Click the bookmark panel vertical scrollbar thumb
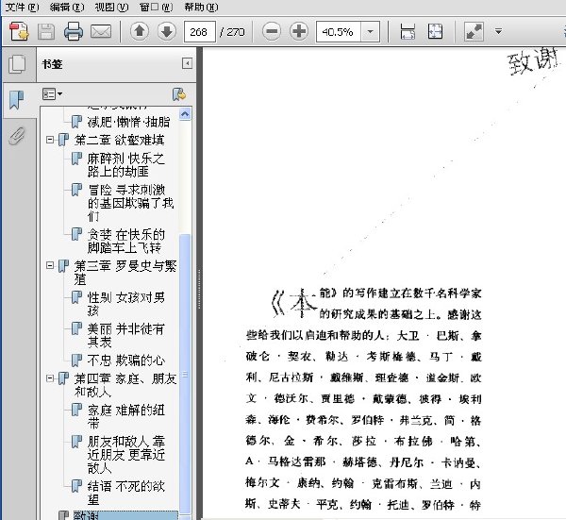Viewport: 566px width, 520px height. (185, 374)
